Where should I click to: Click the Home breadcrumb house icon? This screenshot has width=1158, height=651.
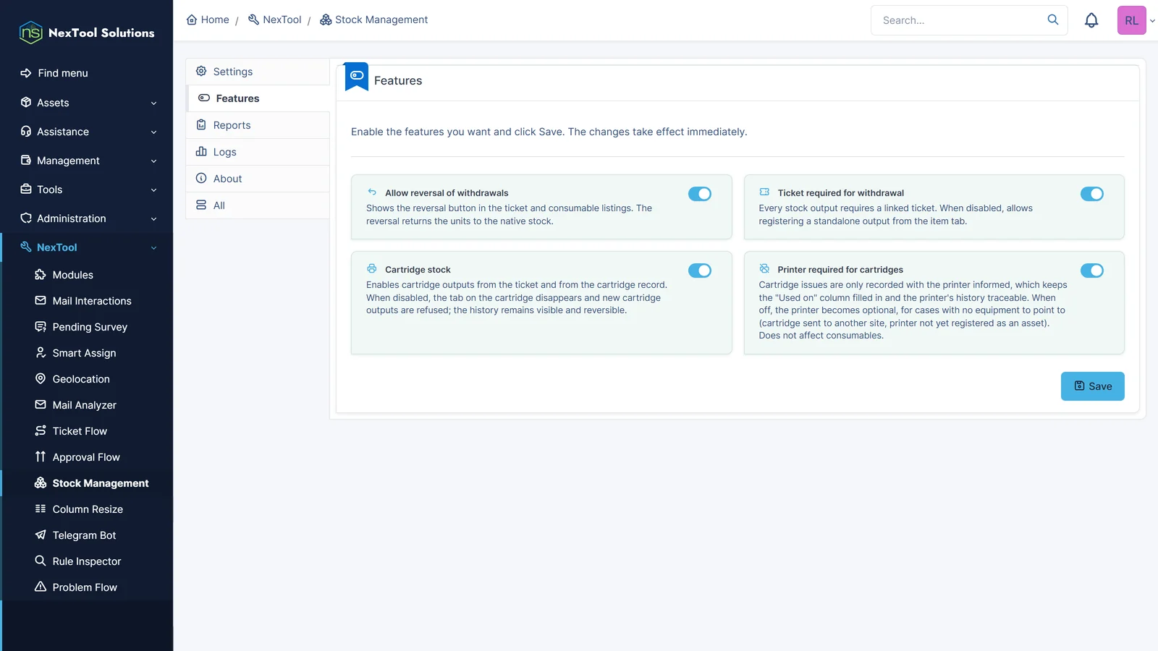pos(192,20)
